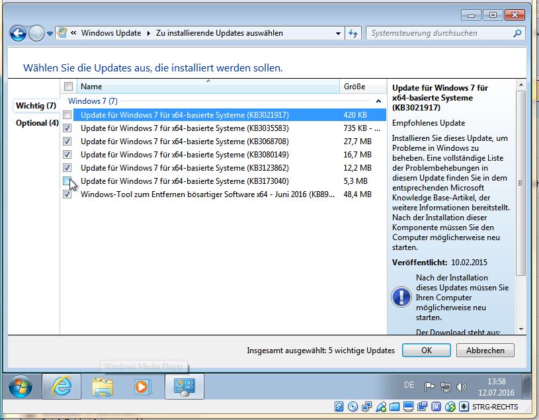Minimize the Windows Update window
The height and width of the screenshot is (420, 539).
[472, 15]
